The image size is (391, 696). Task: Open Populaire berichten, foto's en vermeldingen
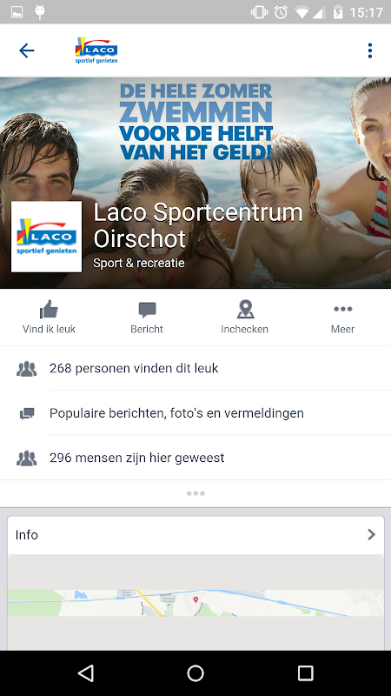point(195,413)
